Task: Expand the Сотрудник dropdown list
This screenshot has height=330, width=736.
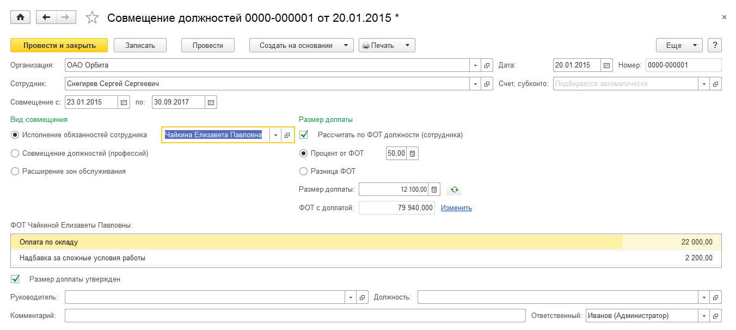Action: (x=475, y=84)
